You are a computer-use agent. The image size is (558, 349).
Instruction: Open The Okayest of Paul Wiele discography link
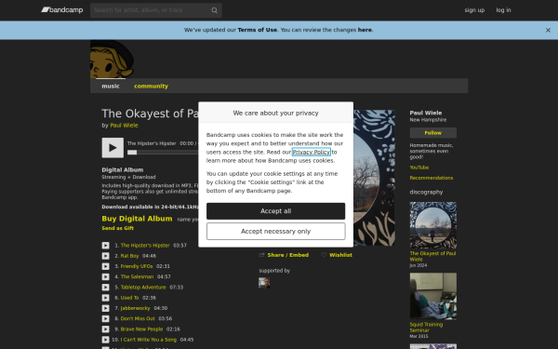coord(432,257)
